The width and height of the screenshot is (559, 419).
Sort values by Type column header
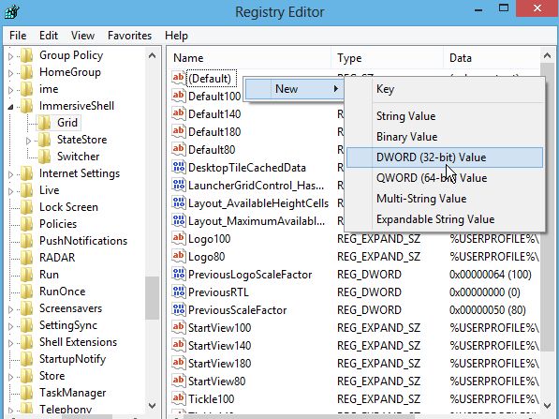click(387, 58)
